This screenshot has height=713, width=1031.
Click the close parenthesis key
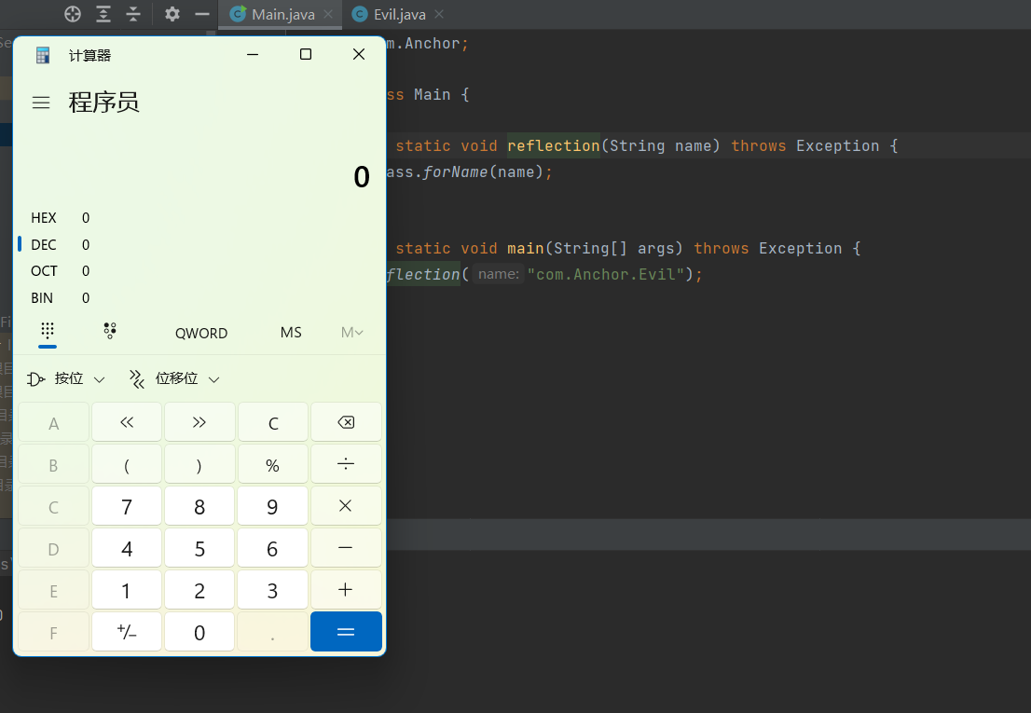pos(199,464)
